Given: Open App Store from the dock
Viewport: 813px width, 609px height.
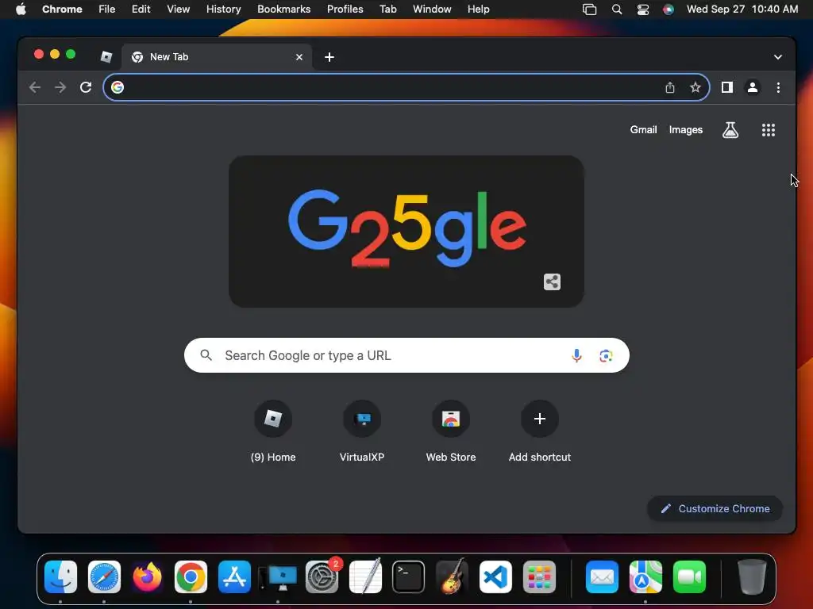Looking at the screenshot, I should point(234,577).
